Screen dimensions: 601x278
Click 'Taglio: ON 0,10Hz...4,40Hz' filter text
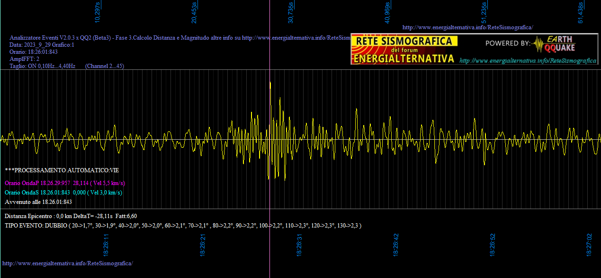pos(43,66)
